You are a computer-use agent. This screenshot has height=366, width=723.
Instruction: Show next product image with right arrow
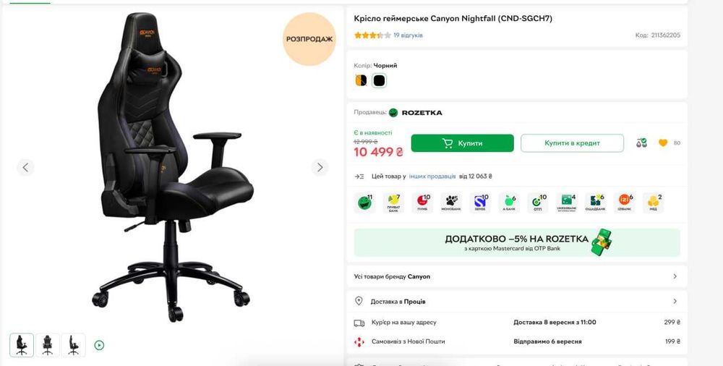pos(320,167)
